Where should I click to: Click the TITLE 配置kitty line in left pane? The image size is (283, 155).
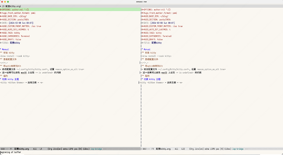pyautogui.click(x=10, y=43)
